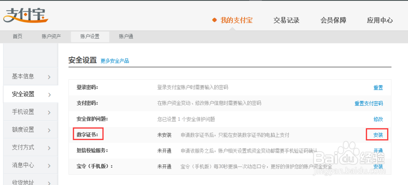Click 重置 for login password
This screenshot has width=408, height=185.
pos(378,88)
